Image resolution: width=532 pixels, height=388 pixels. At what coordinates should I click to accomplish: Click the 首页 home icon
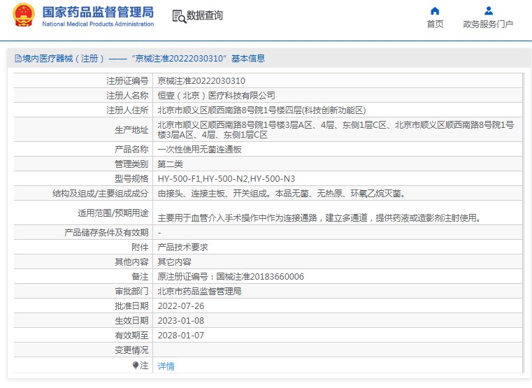tap(435, 11)
